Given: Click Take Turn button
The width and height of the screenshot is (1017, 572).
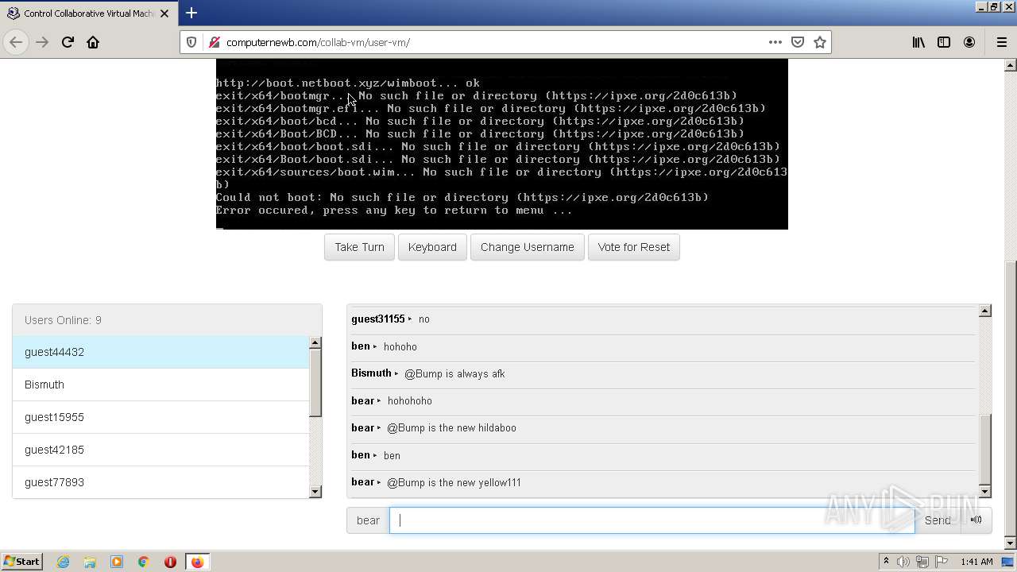Looking at the screenshot, I should click(359, 247).
